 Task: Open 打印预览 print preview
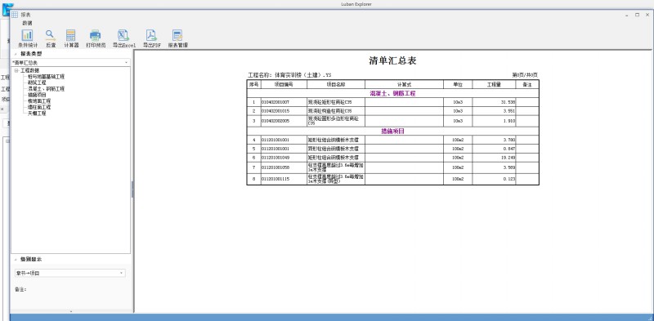(x=96, y=38)
